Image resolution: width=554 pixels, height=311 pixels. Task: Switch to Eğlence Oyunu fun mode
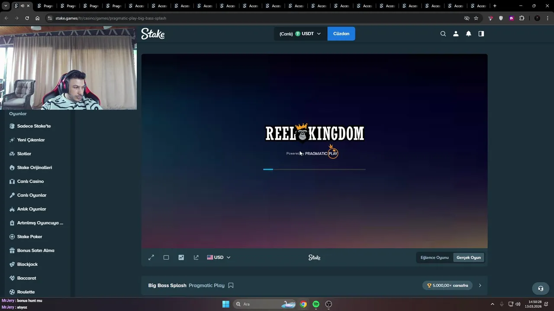[x=435, y=257]
